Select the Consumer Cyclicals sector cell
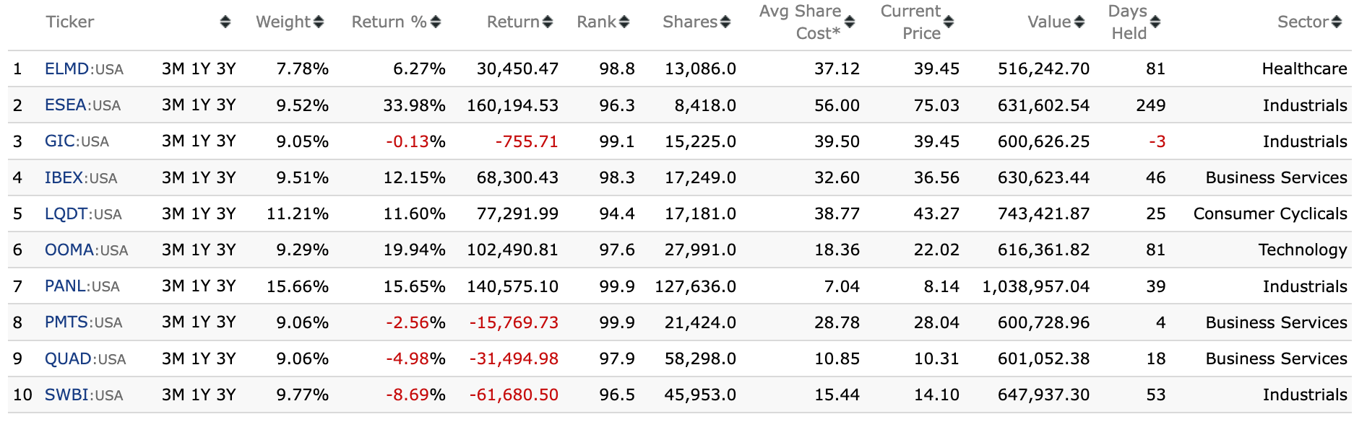The height and width of the screenshot is (427, 1367). click(x=1270, y=214)
